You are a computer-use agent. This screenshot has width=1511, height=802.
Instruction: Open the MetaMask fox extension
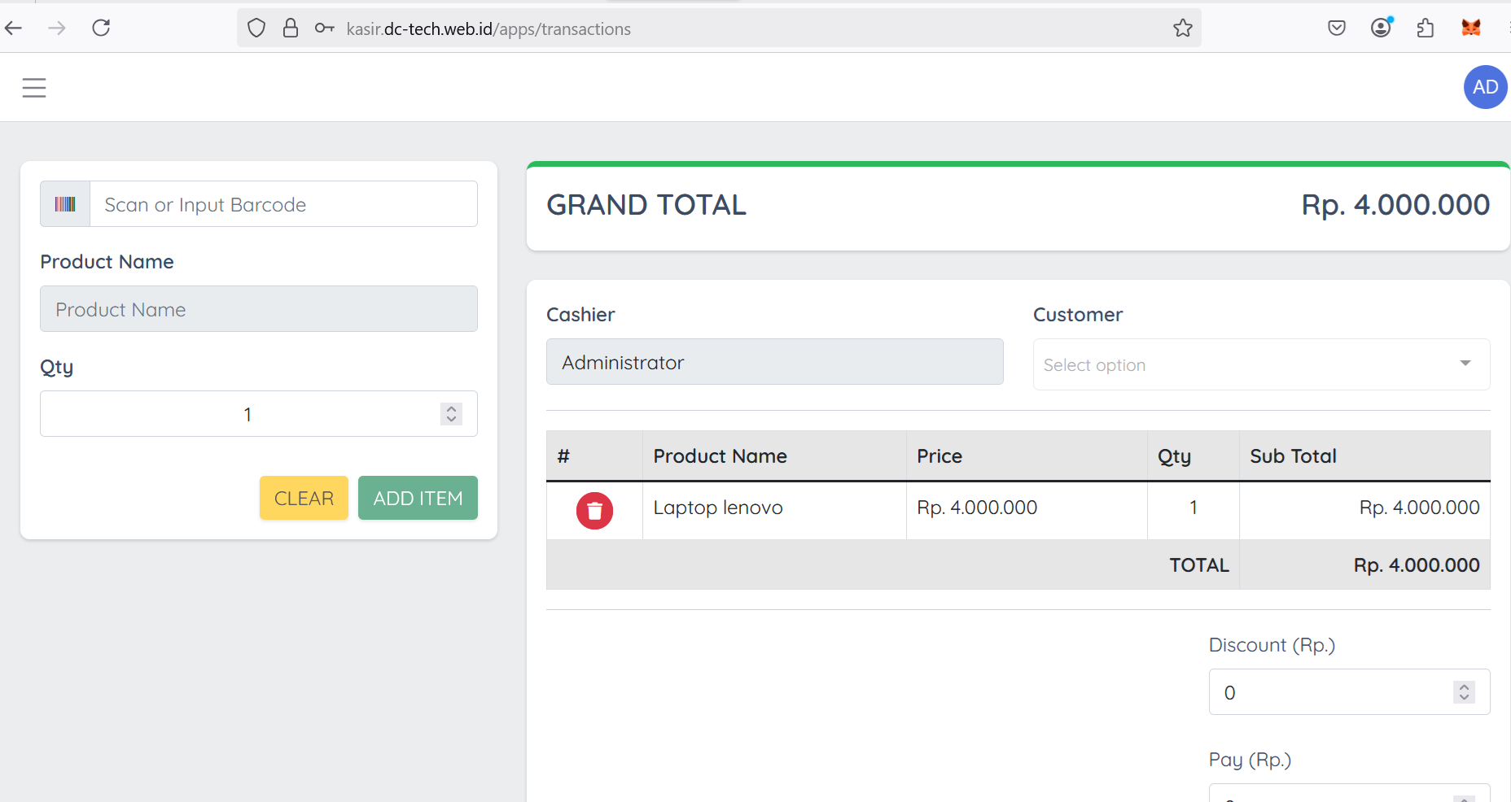[x=1470, y=28]
